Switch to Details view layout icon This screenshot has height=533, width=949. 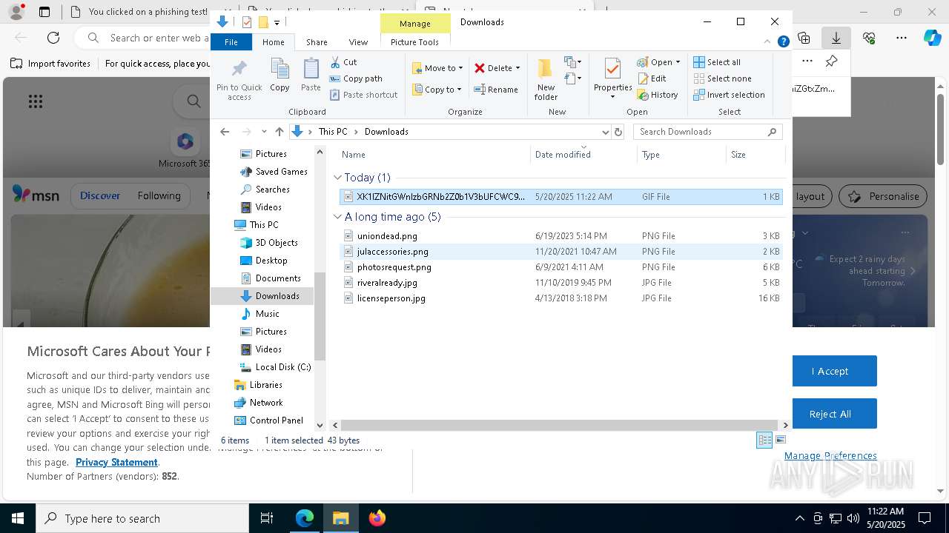764,440
